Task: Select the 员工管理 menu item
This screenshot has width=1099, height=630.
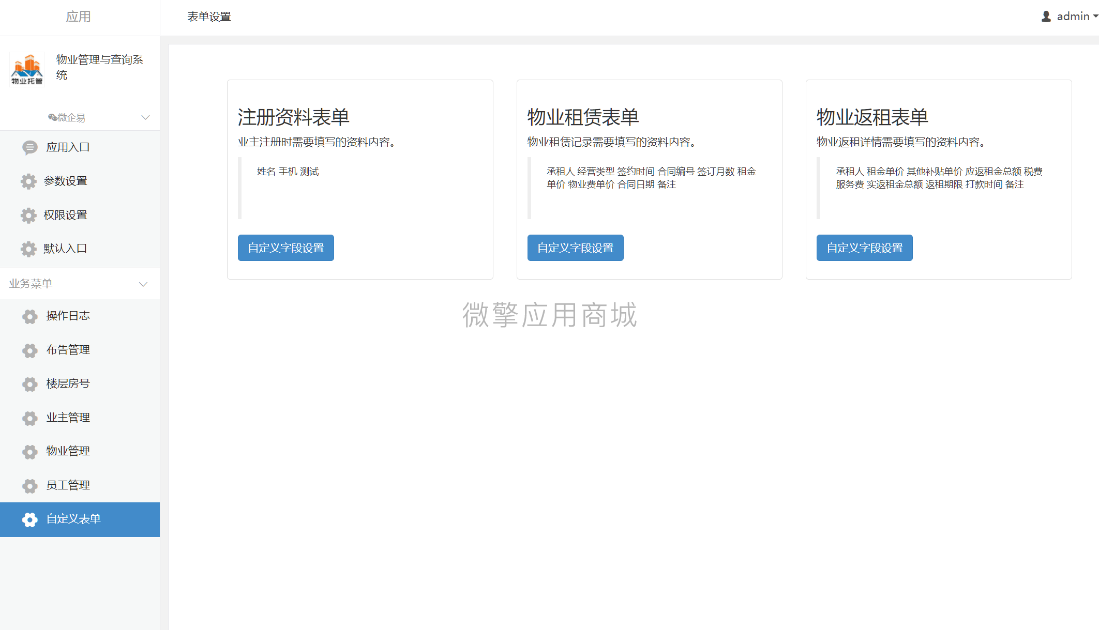Action: click(x=80, y=486)
